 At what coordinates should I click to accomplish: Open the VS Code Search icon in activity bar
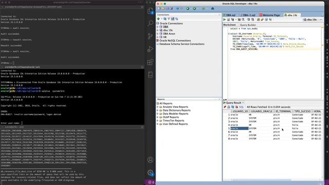click(151, 23)
